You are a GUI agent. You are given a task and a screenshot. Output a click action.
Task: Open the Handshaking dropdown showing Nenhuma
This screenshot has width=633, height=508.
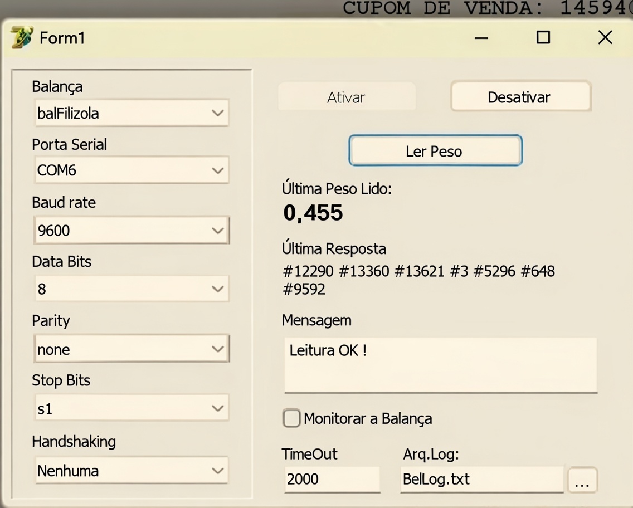pos(132,471)
